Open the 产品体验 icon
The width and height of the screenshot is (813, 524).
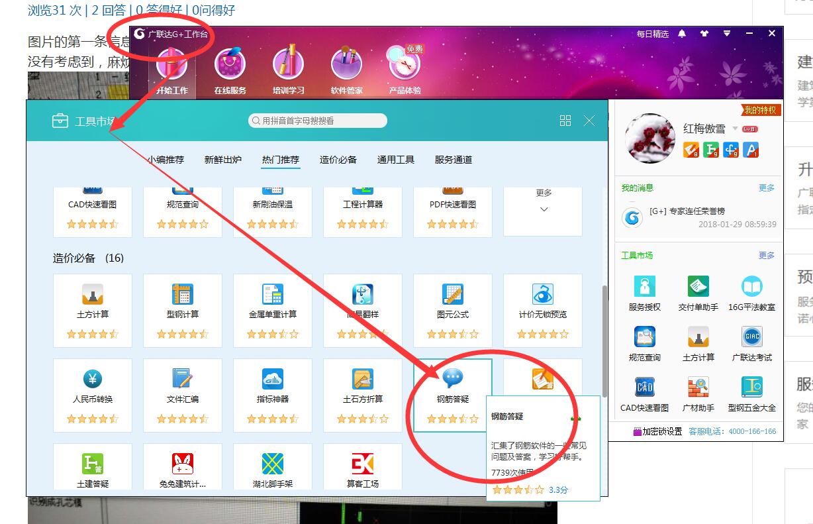(405, 64)
